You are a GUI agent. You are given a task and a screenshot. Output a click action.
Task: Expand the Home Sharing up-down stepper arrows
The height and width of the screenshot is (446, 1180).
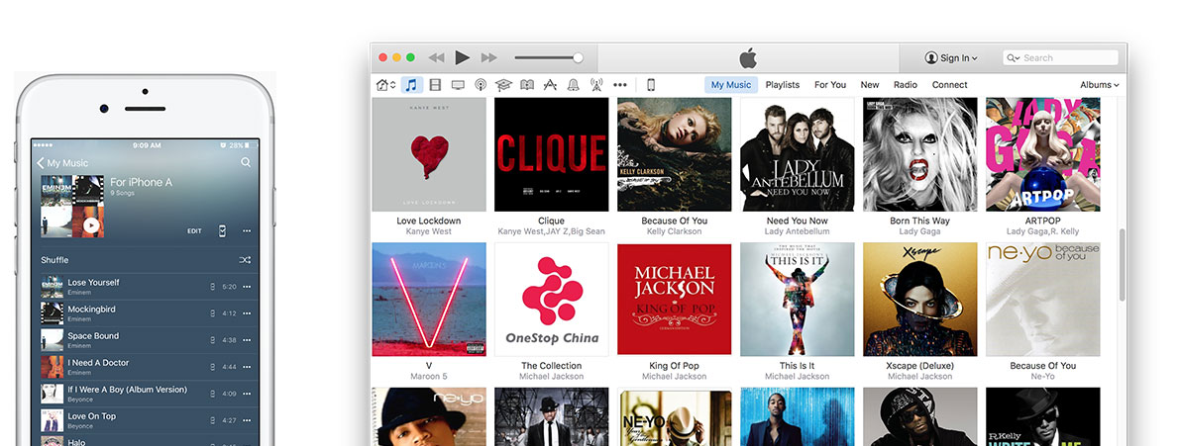coord(392,85)
